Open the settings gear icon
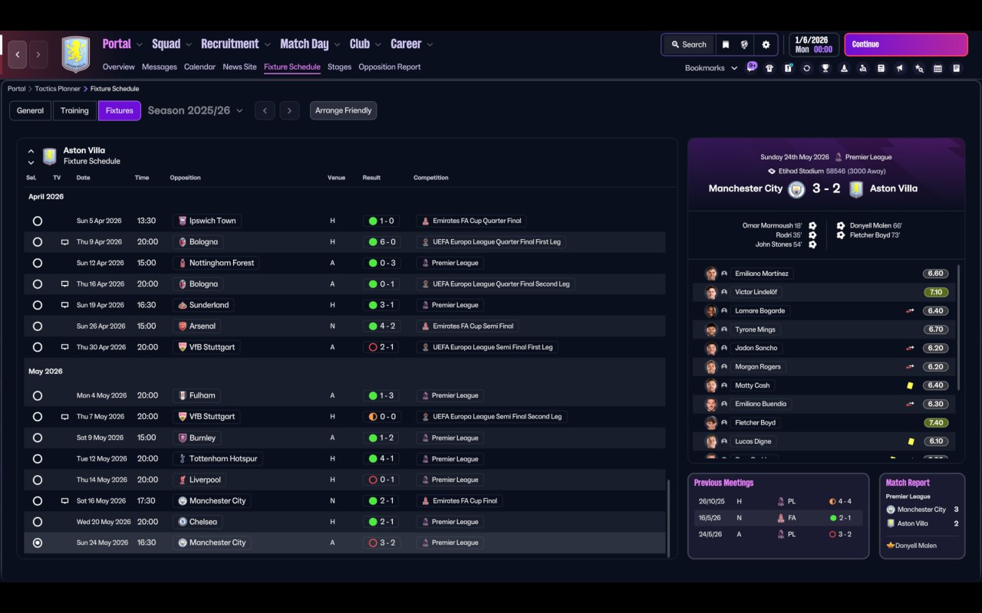 coord(766,44)
